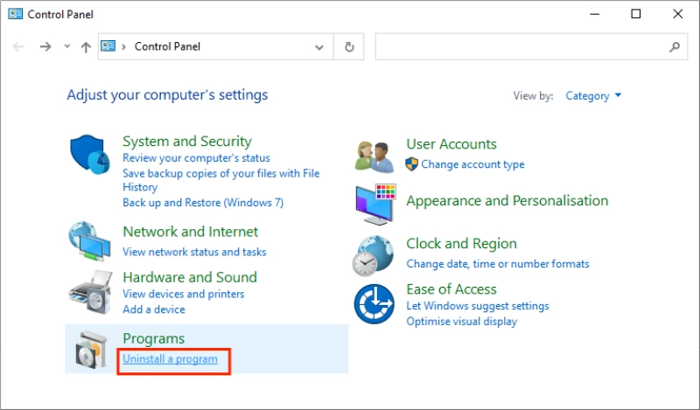The height and width of the screenshot is (410, 700).
Task: Click Let Windows suggest settings
Action: (x=478, y=306)
